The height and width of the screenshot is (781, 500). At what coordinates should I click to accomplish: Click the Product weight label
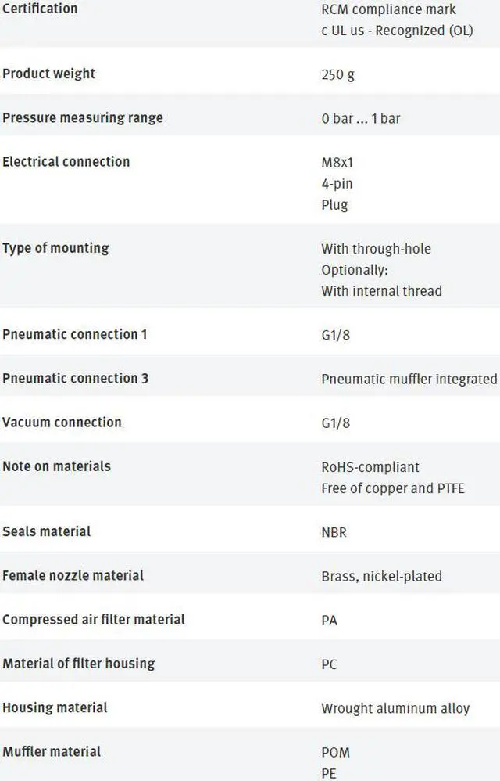pyautogui.click(x=48, y=74)
